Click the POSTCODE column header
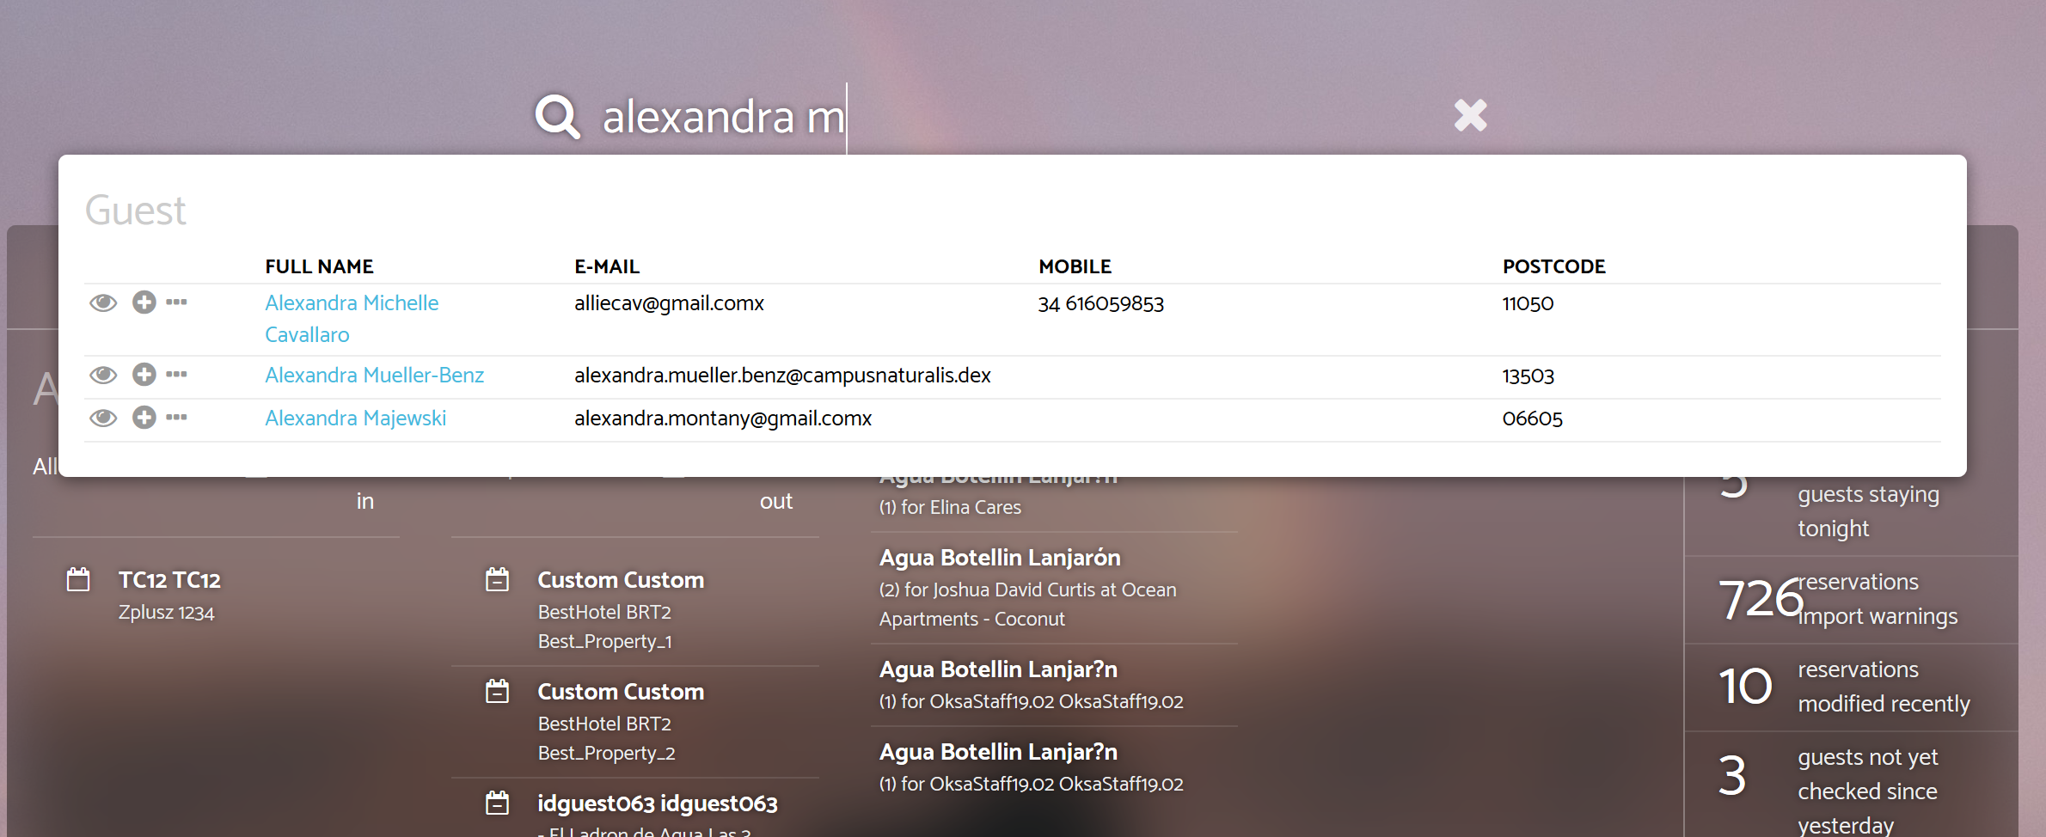Image resolution: width=2046 pixels, height=837 pixels. (1553, 266)
